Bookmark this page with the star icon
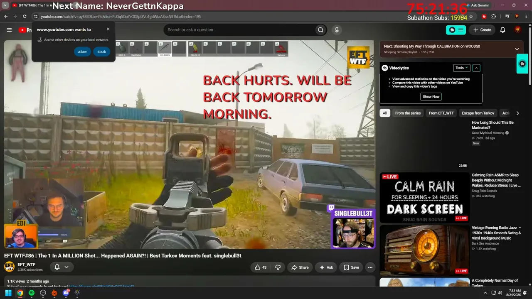Viewport: 532px width, 299px height. (x=471, y=17)
